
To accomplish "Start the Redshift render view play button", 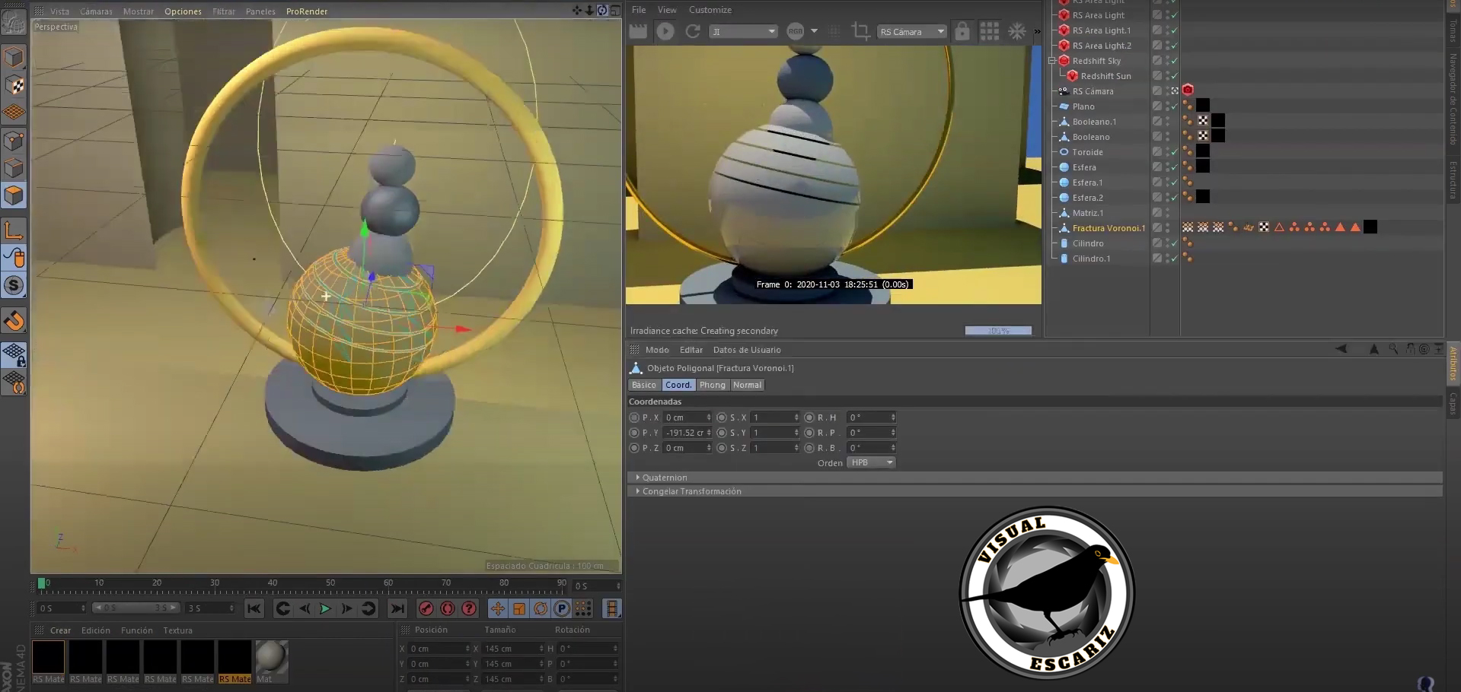I will point(665,31).
